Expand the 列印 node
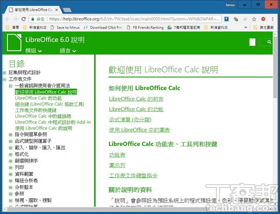This screenshot has width=280, height=214. pyautogui.click(x=11, y=168)
